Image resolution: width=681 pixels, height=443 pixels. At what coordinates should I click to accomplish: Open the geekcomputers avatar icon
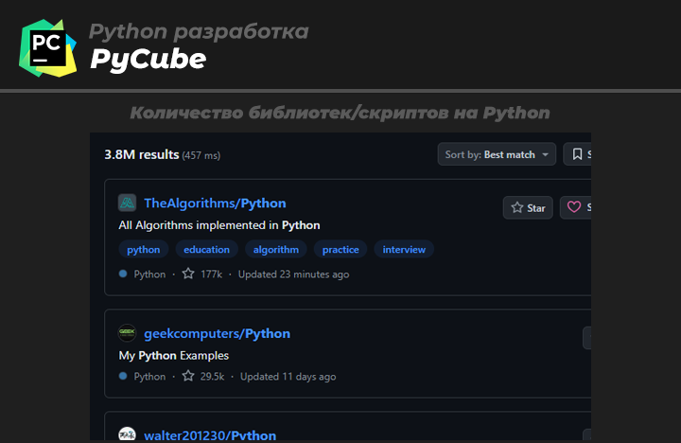point(128,333)
